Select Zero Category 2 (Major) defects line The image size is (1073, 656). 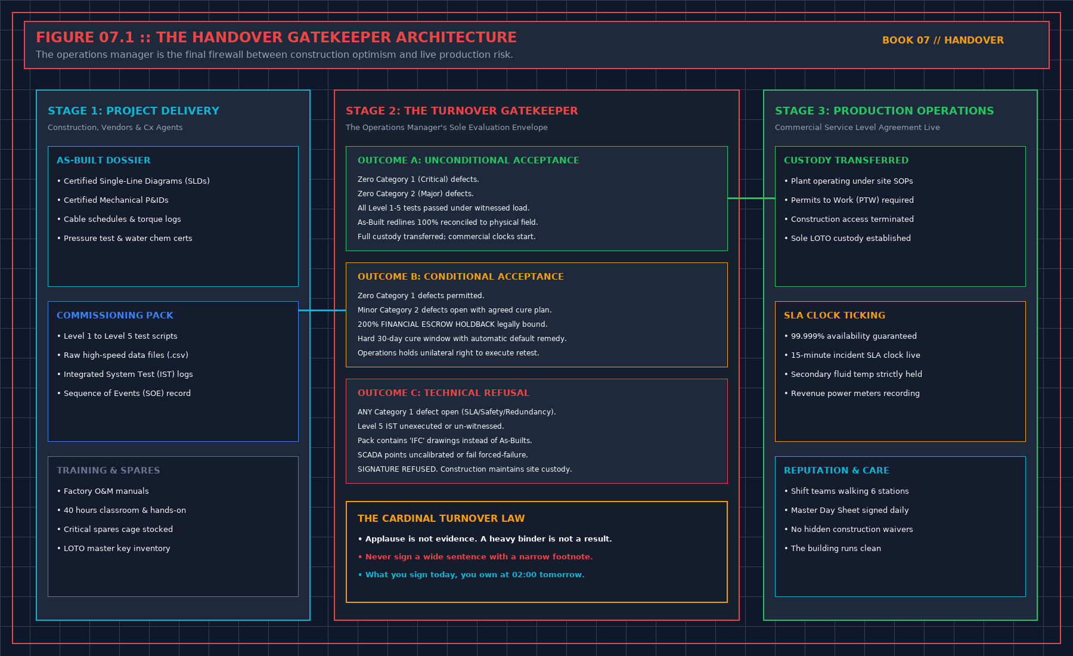(415, 194)
